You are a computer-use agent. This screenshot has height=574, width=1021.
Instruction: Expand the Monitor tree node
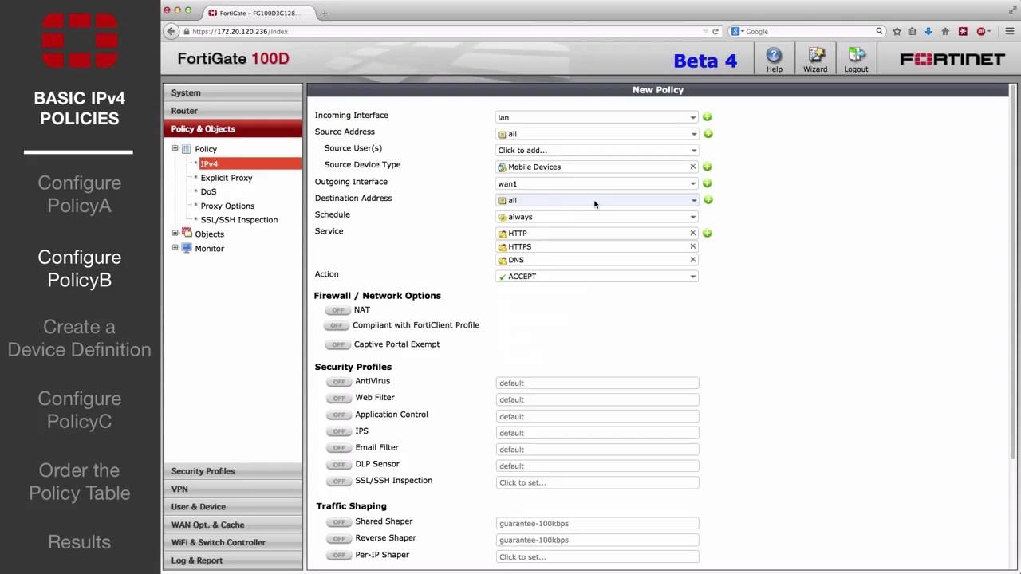coord(175,248)
